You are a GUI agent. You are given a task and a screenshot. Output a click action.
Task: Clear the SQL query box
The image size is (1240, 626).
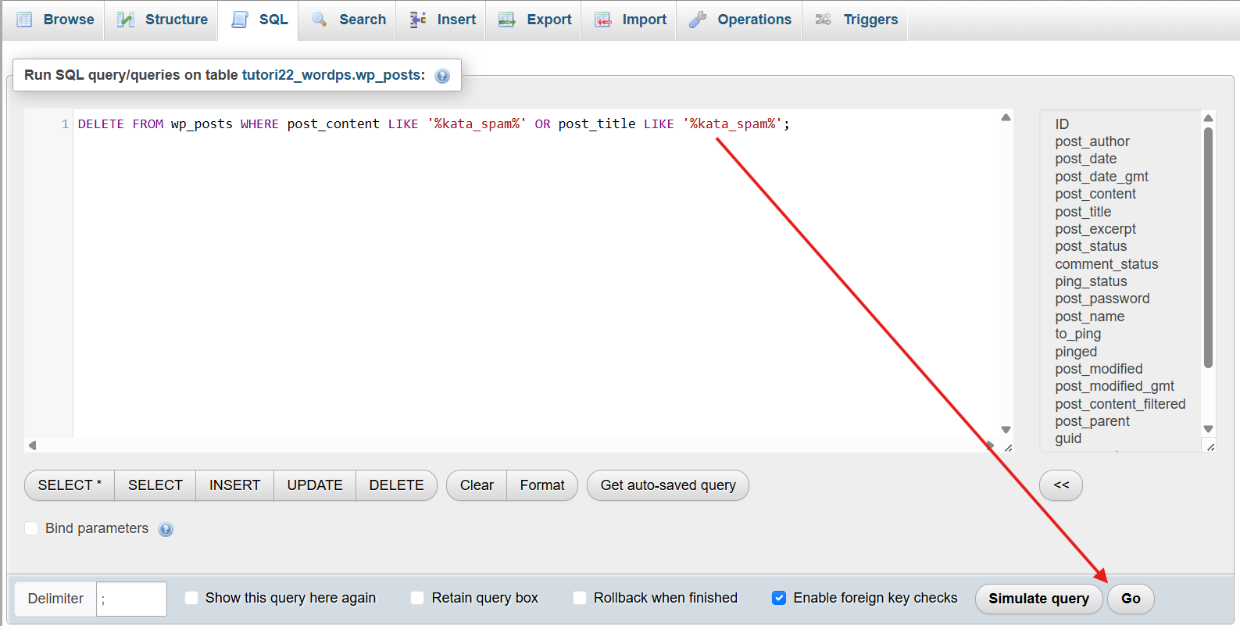pyautogui.click(x=477, y=485)
